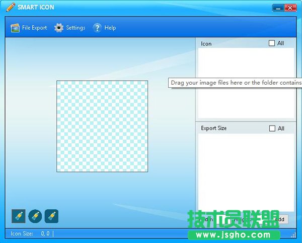Viewport: 302px width, 243px height.
Task: Click inside the Icon file list area
Action: 246,101
